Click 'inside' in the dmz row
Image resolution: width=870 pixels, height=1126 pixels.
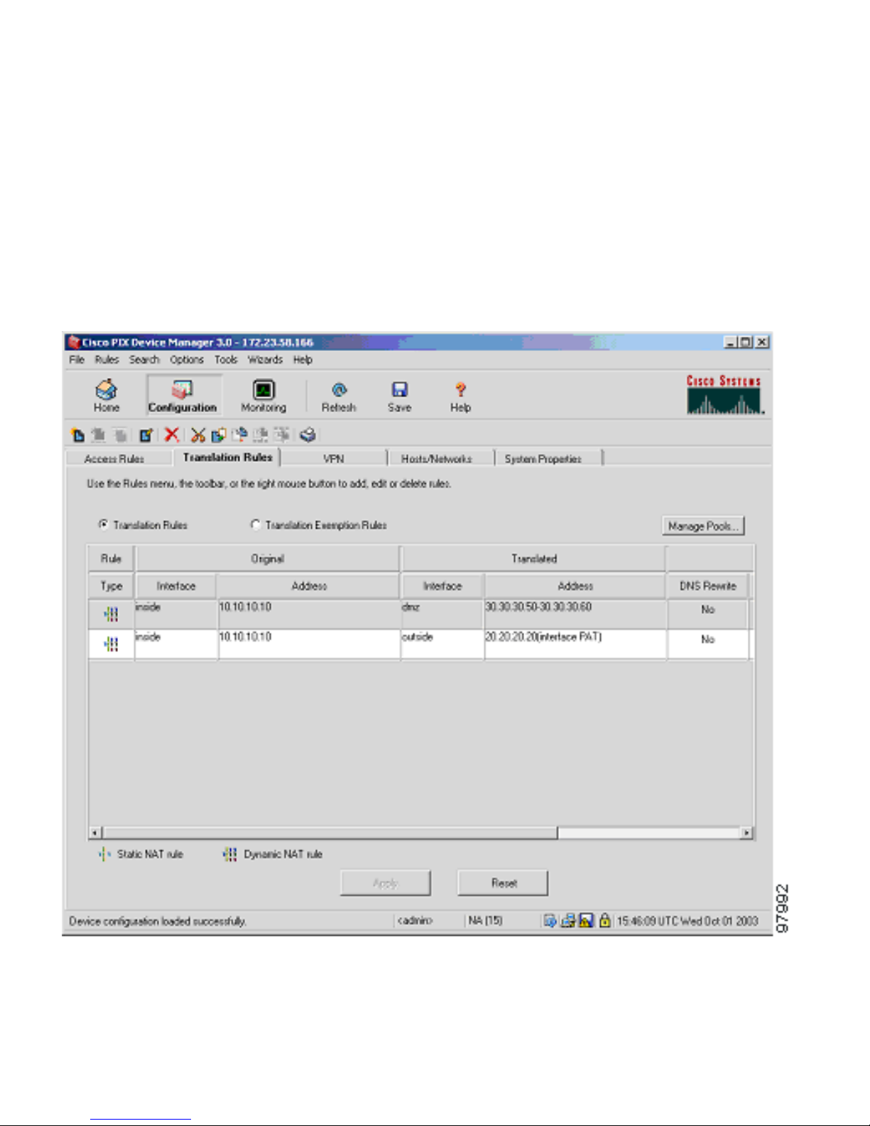pyautogui.click(x=176, y=615)
